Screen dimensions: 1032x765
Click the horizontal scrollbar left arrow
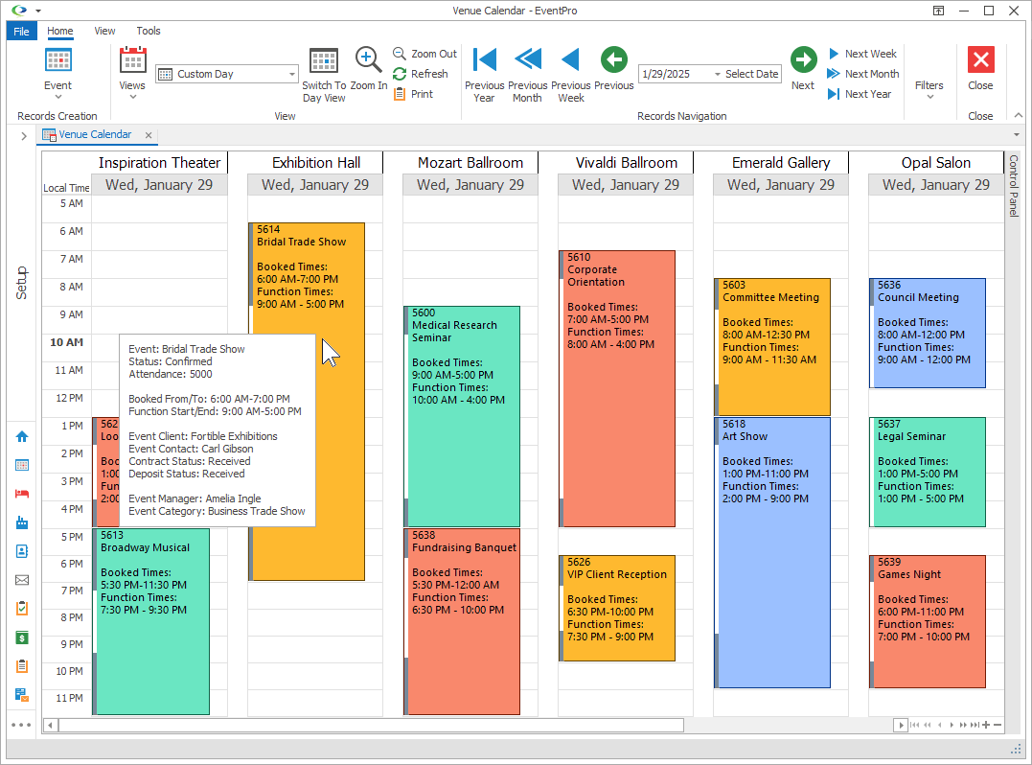50,726
